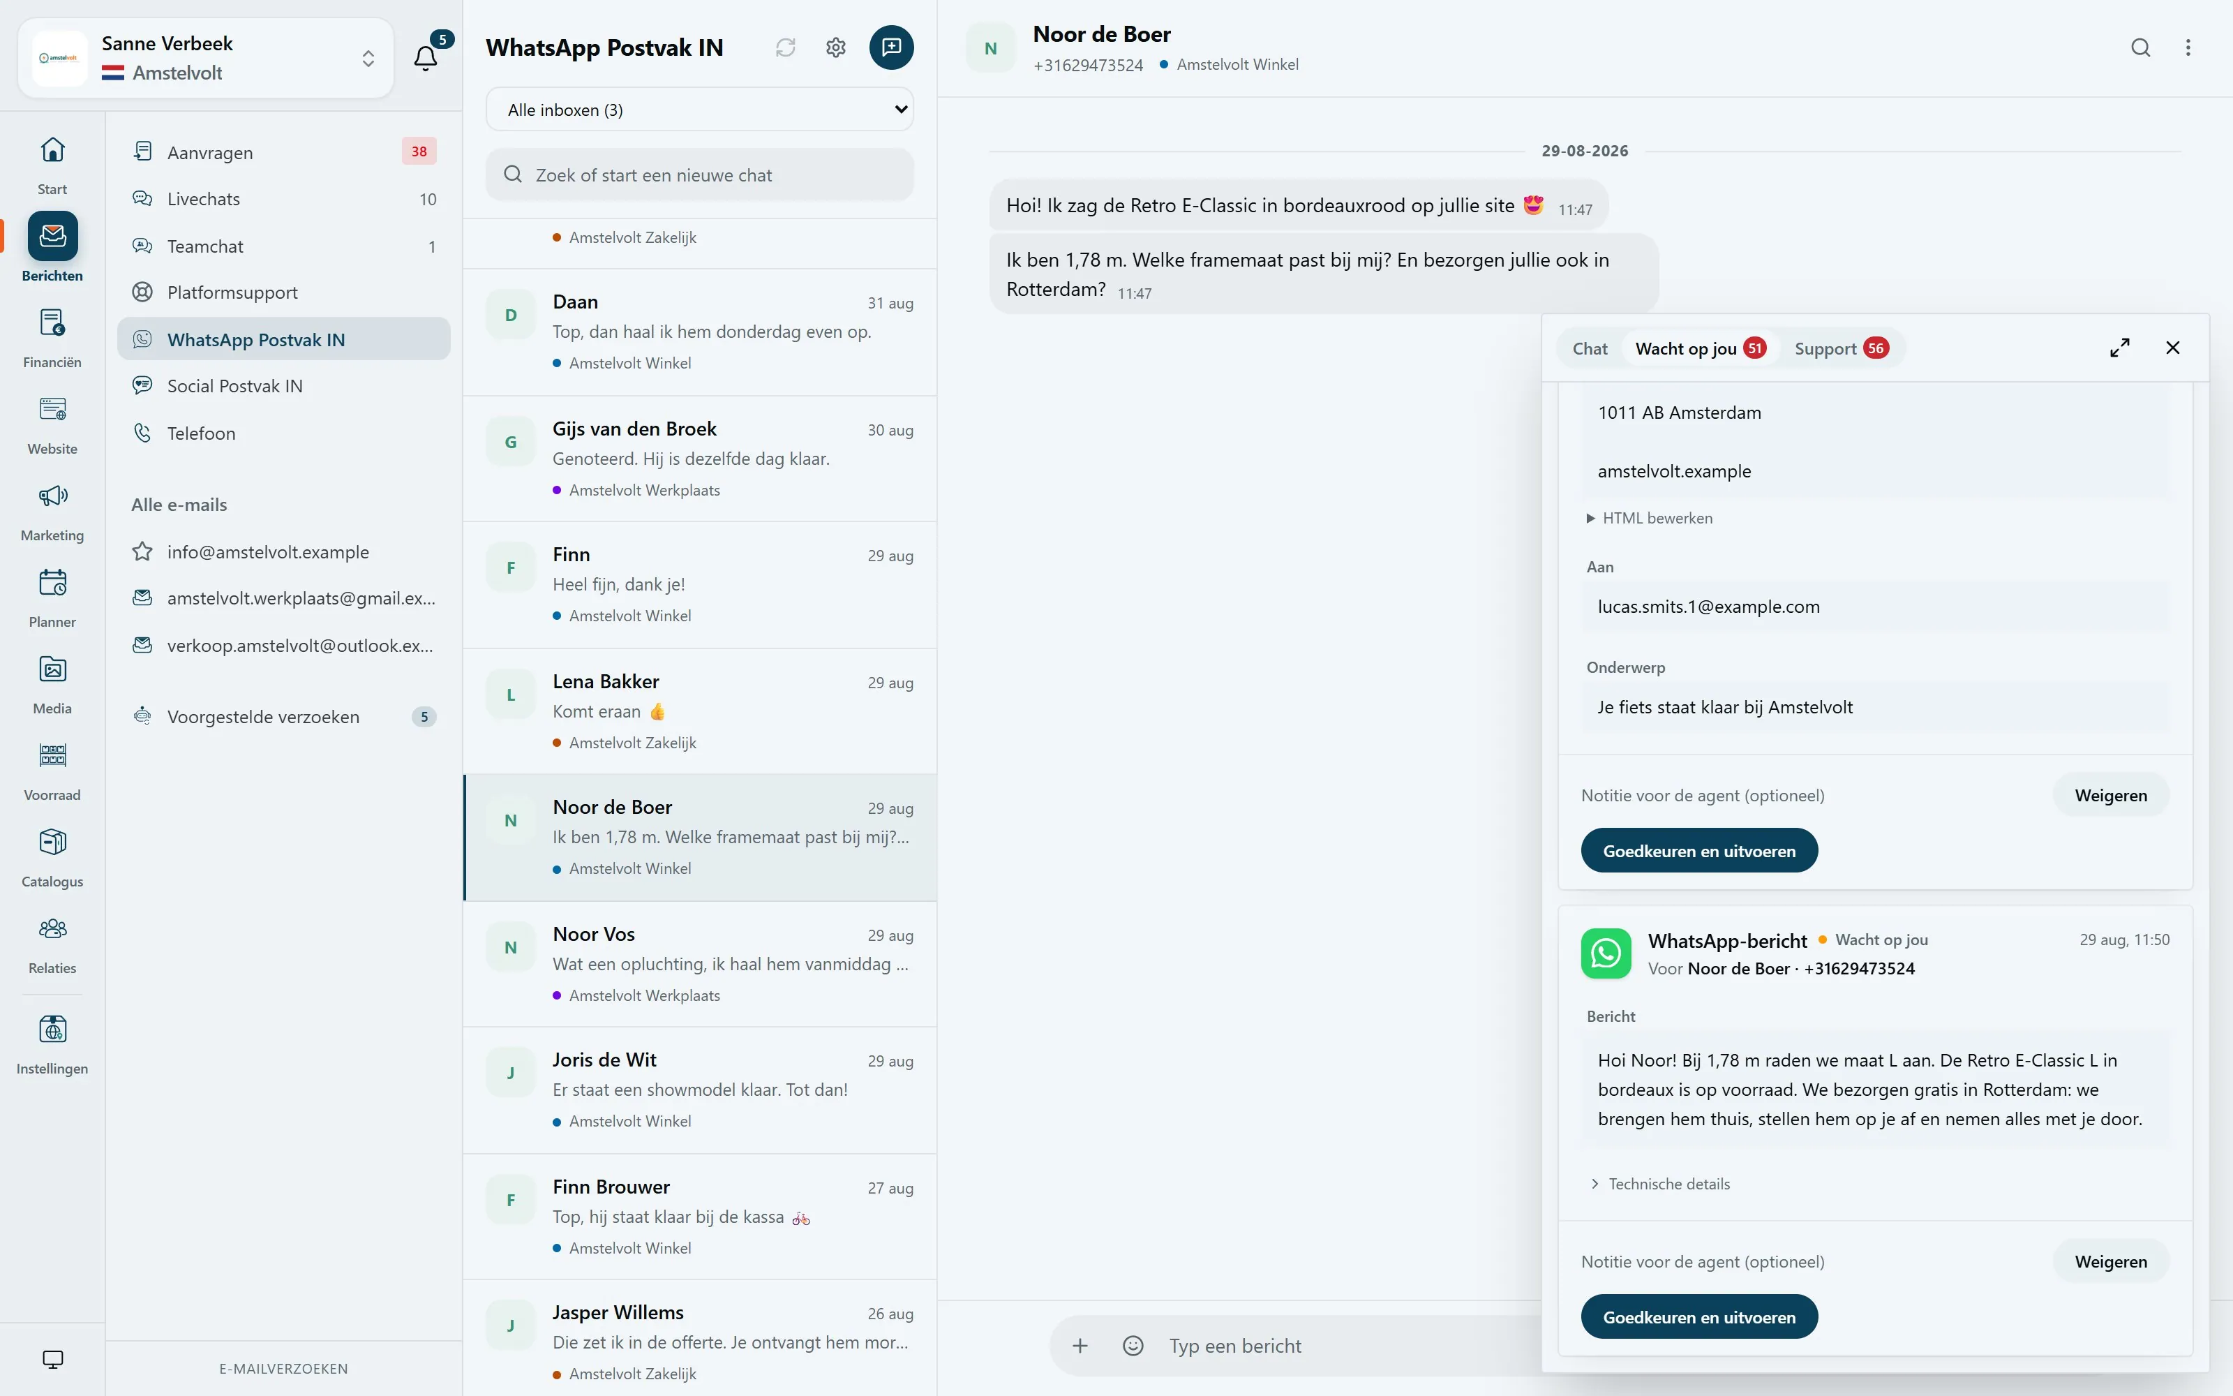The height and width of the screenshot is (1396, 2233).
Task: Reject the WhatsApp-bericht with Weigeren
Action: pyautogui.click(x=2110, y=1261)
